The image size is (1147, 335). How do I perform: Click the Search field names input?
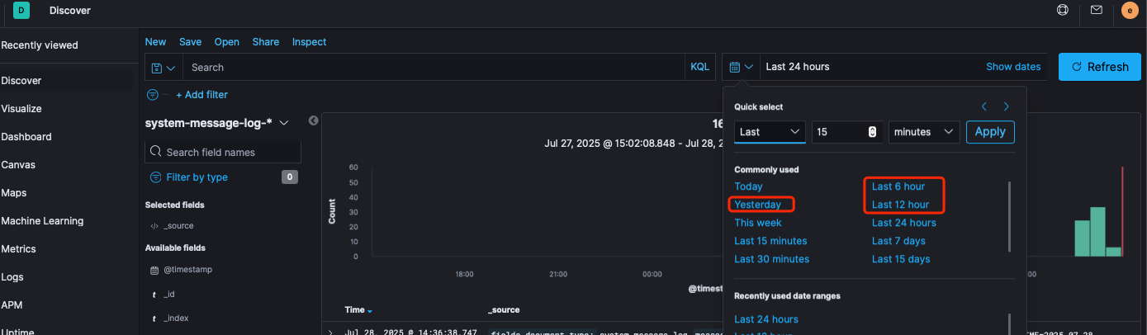(223, 152)
